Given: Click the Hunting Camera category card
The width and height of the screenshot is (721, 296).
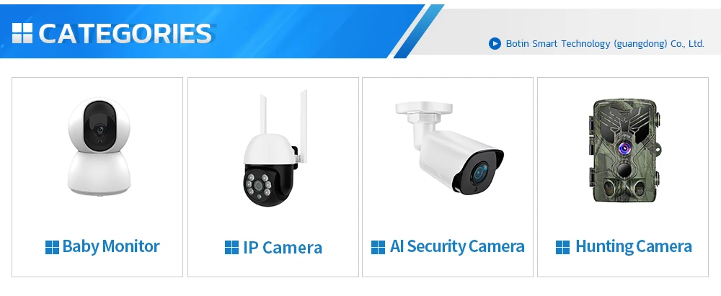Looking at the screenshot, I should pyautogui.click(x=623, y=177).
